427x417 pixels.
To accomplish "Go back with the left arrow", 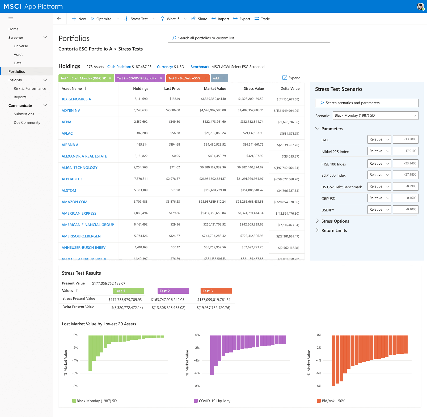I will 59,19.
